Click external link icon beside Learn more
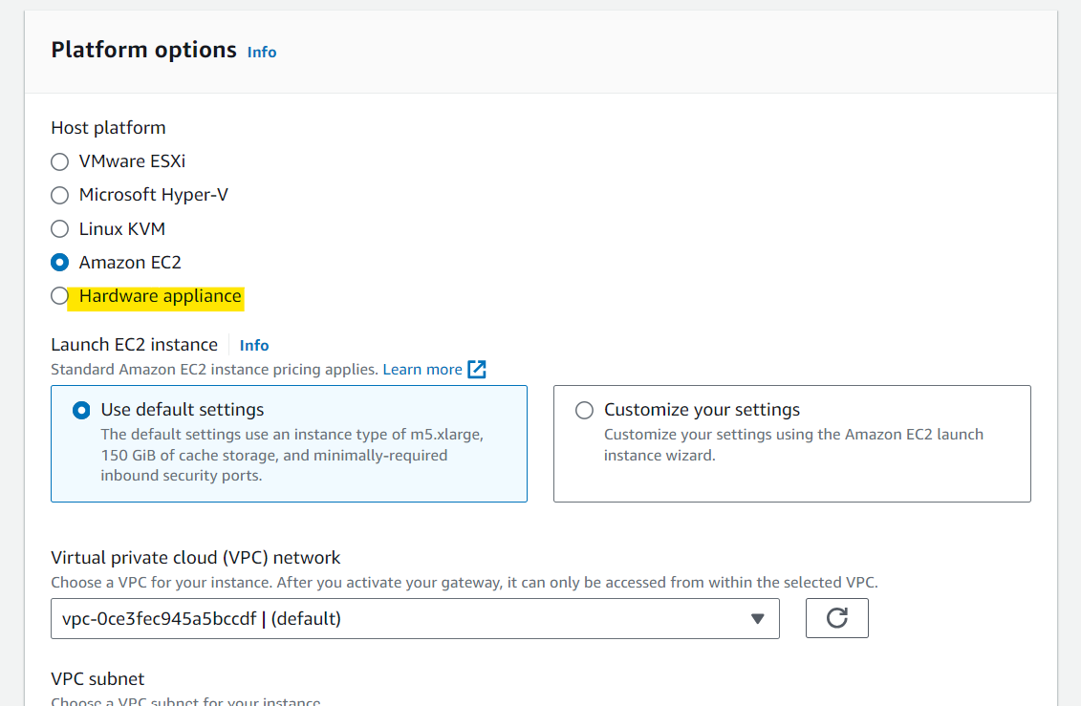This screenshot has height=706, width=1081. pyautogui.click(x=477, y=369)
